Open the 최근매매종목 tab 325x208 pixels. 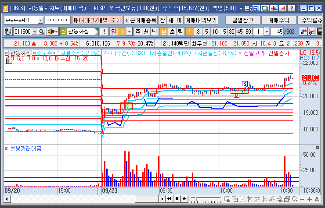tap(141, 20)
